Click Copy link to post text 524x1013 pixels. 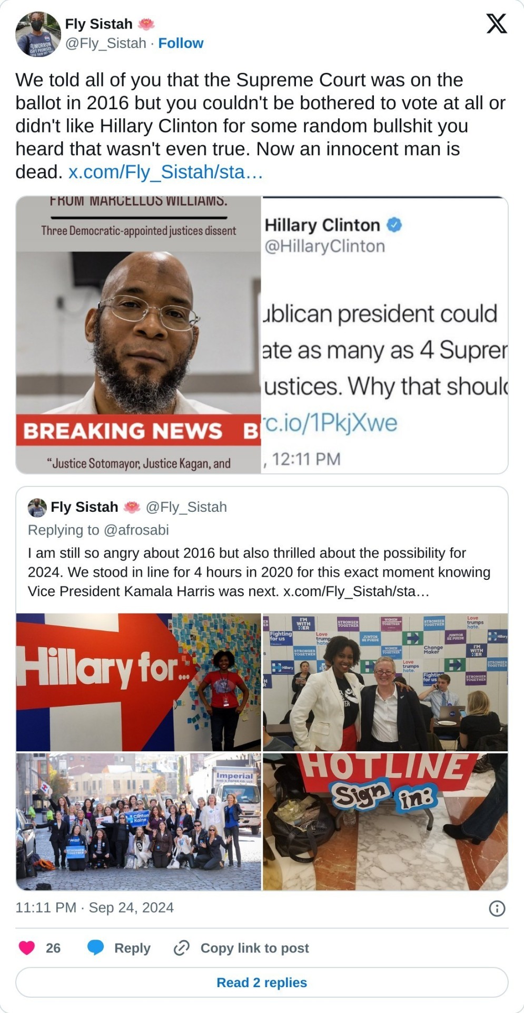[x=254, y=948]
